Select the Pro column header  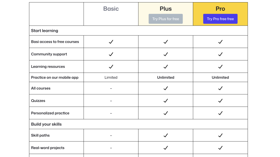point(220,9)
